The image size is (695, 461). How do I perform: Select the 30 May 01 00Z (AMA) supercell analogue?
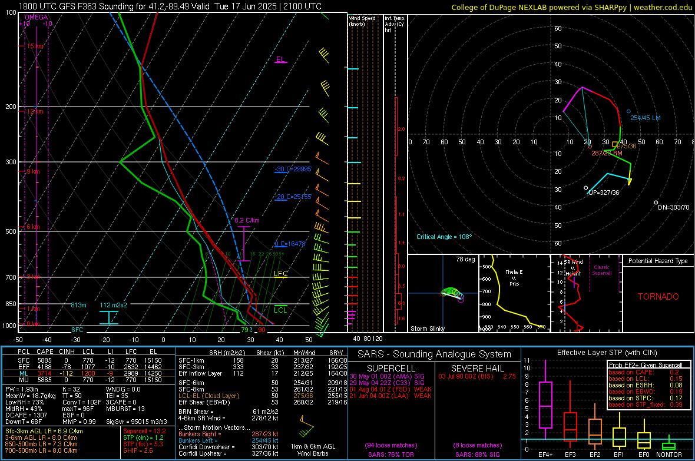pyautogui.click(x=387, y=376)
